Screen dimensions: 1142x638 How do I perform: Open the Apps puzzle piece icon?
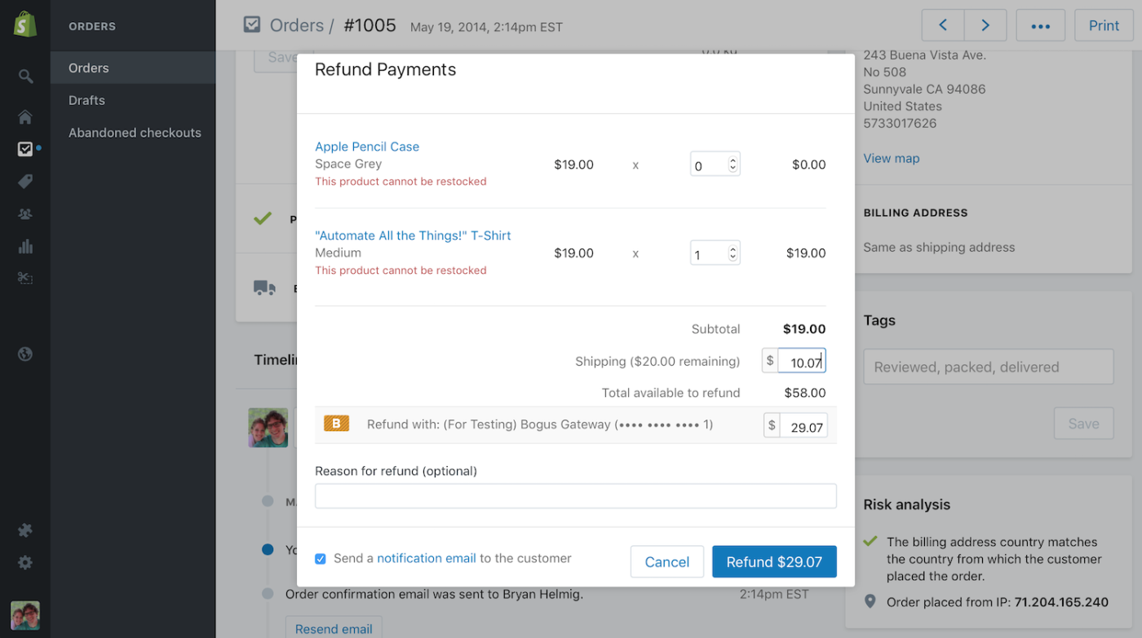(x=25, y=530)
